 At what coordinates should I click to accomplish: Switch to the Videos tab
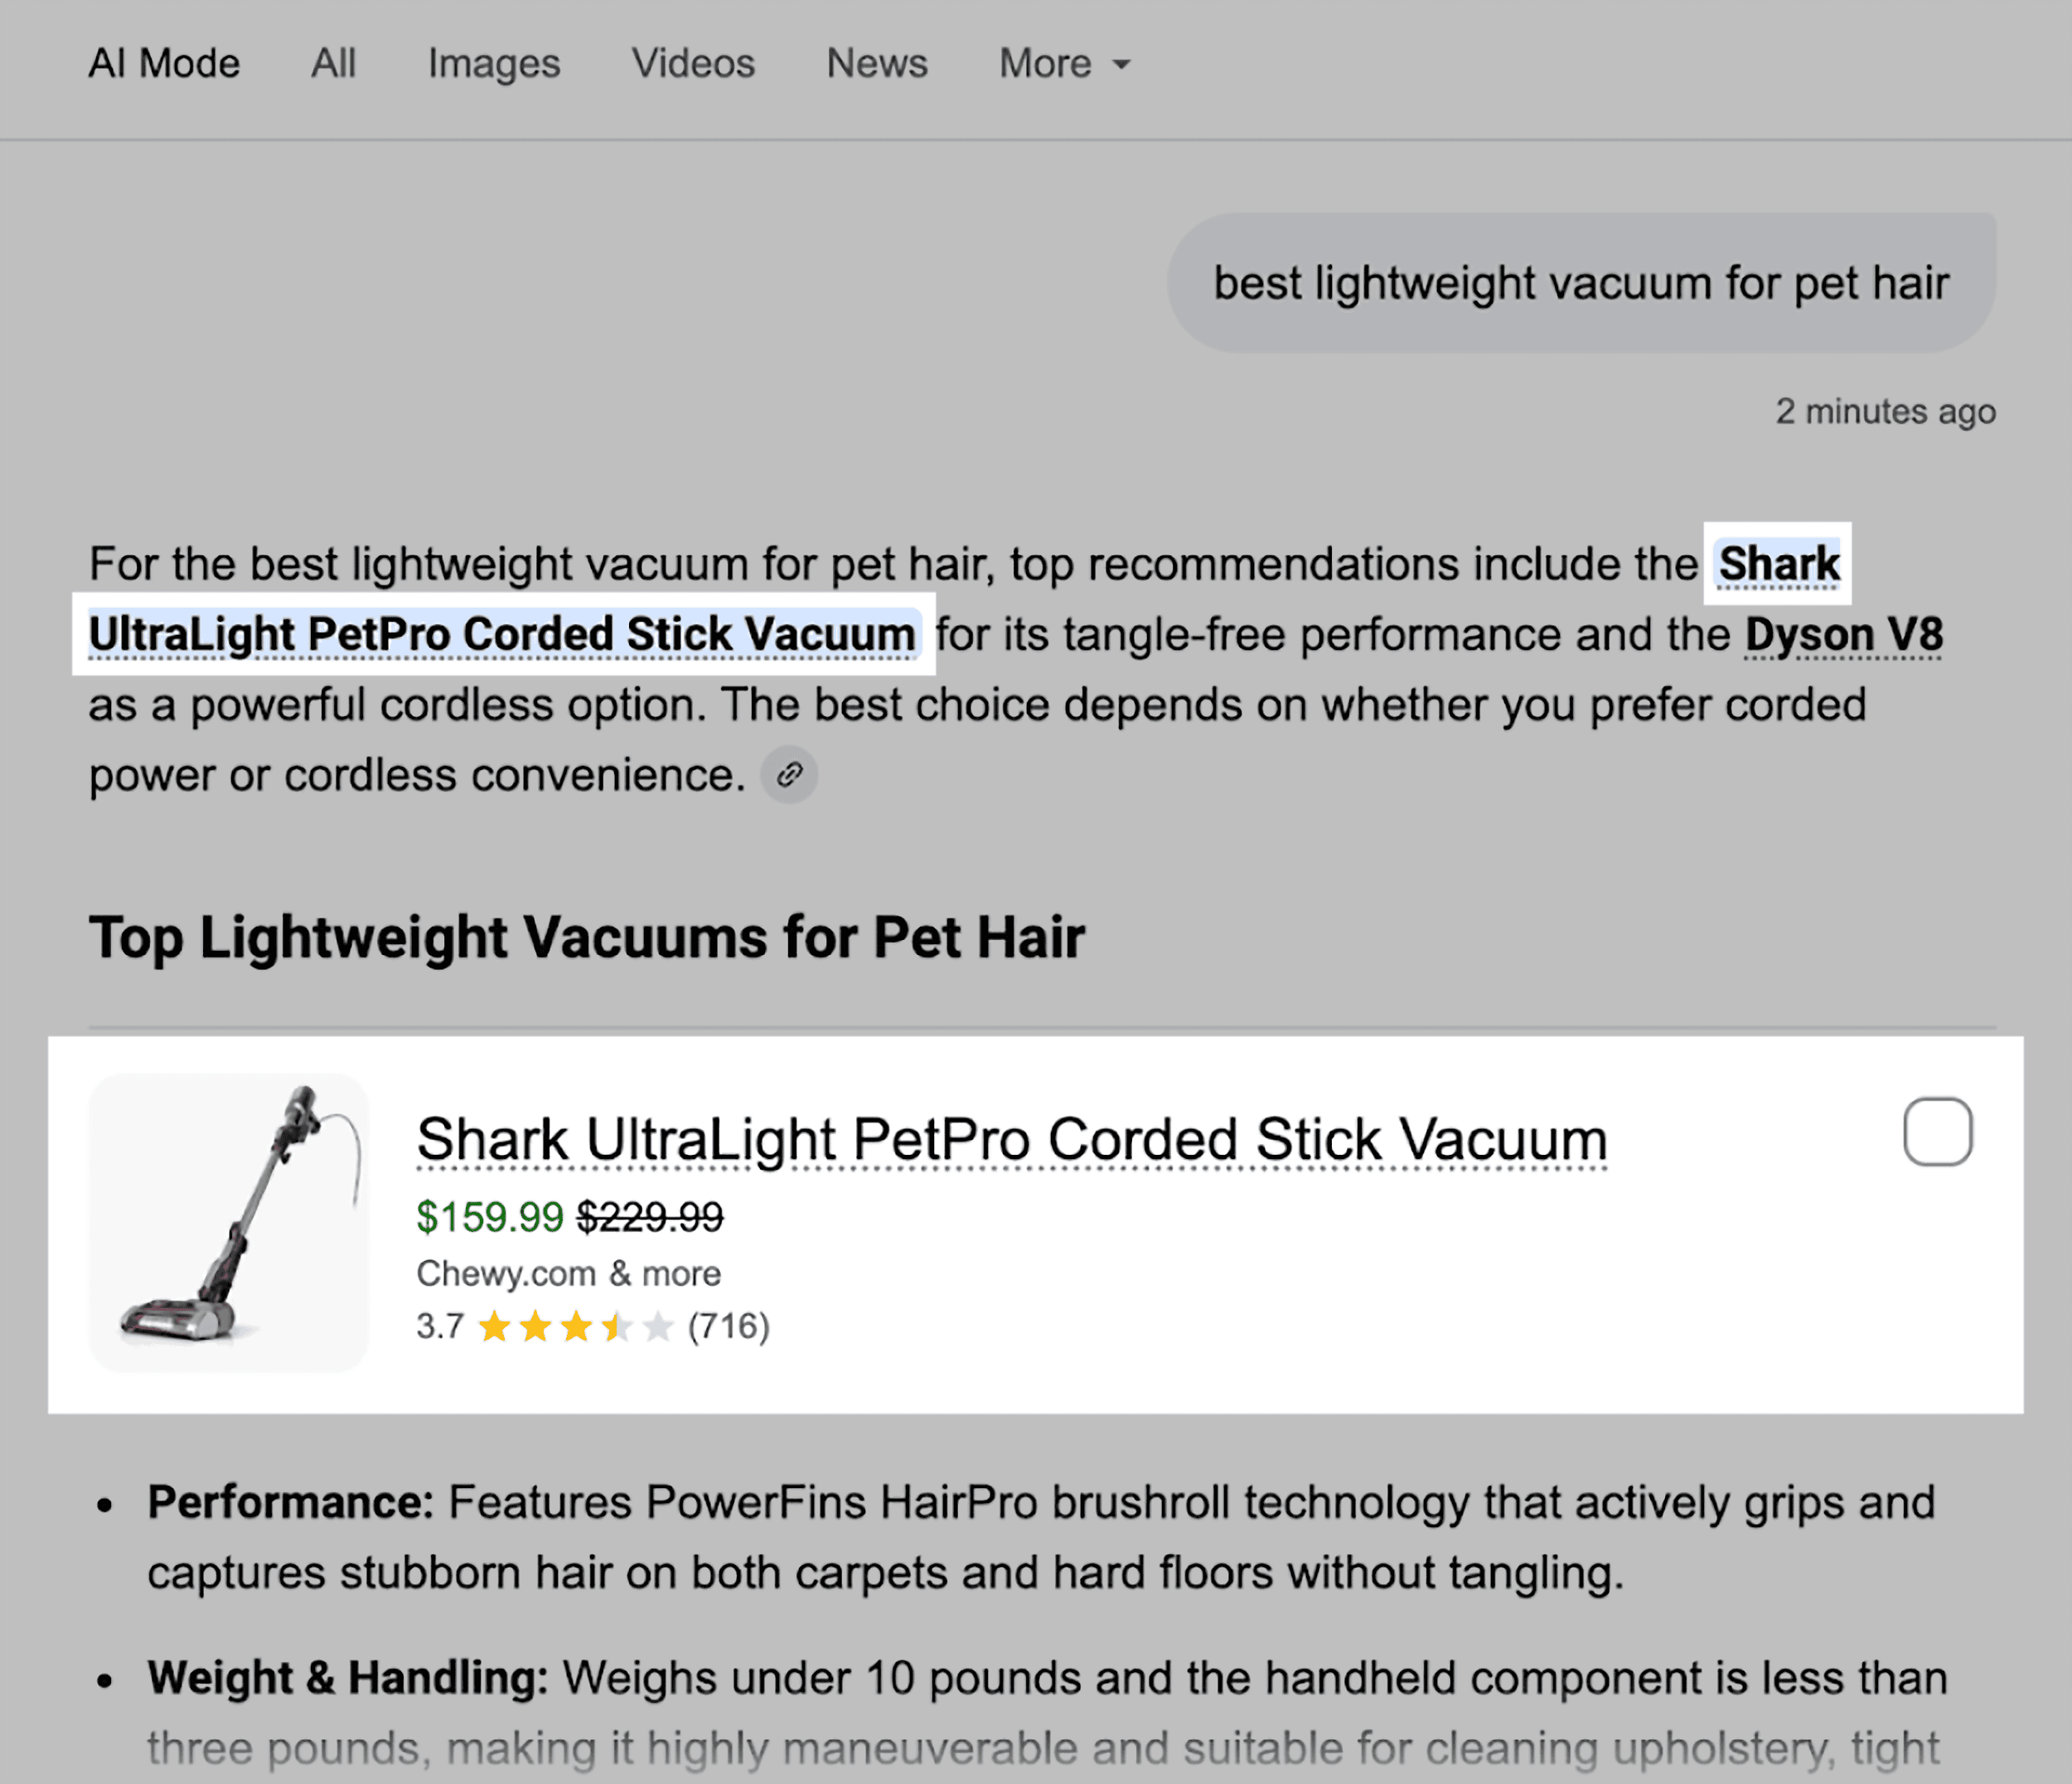[693, 64]
